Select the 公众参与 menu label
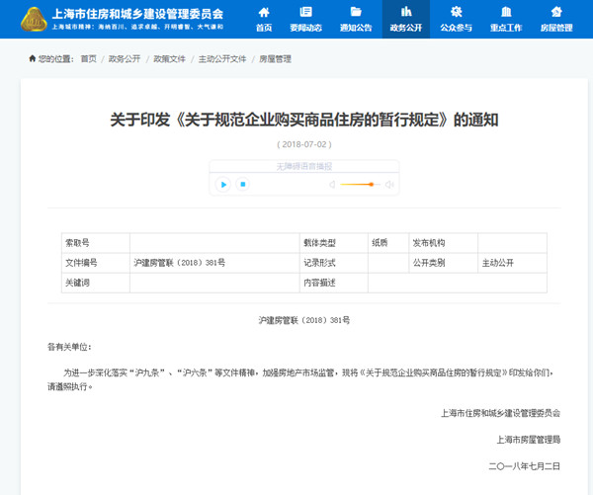The height and width of the screenshot is (495, 593). click(456, 28)
